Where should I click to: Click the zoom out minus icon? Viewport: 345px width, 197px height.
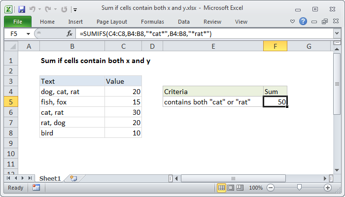pos(270,188)
